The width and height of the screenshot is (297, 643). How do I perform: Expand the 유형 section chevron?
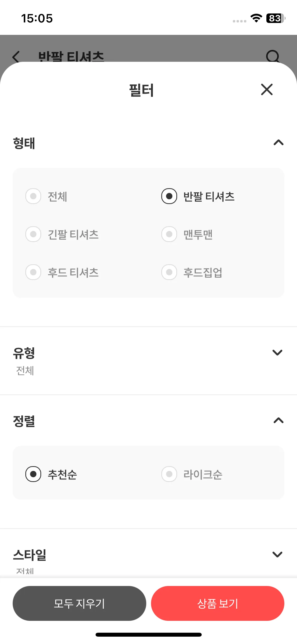pos(277,352)
